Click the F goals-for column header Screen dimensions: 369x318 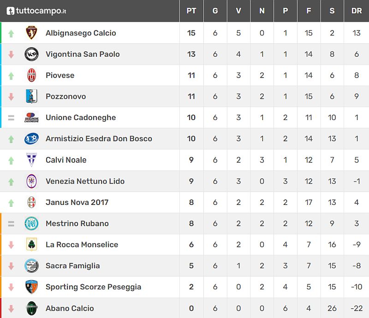click(x=309, y=11)
